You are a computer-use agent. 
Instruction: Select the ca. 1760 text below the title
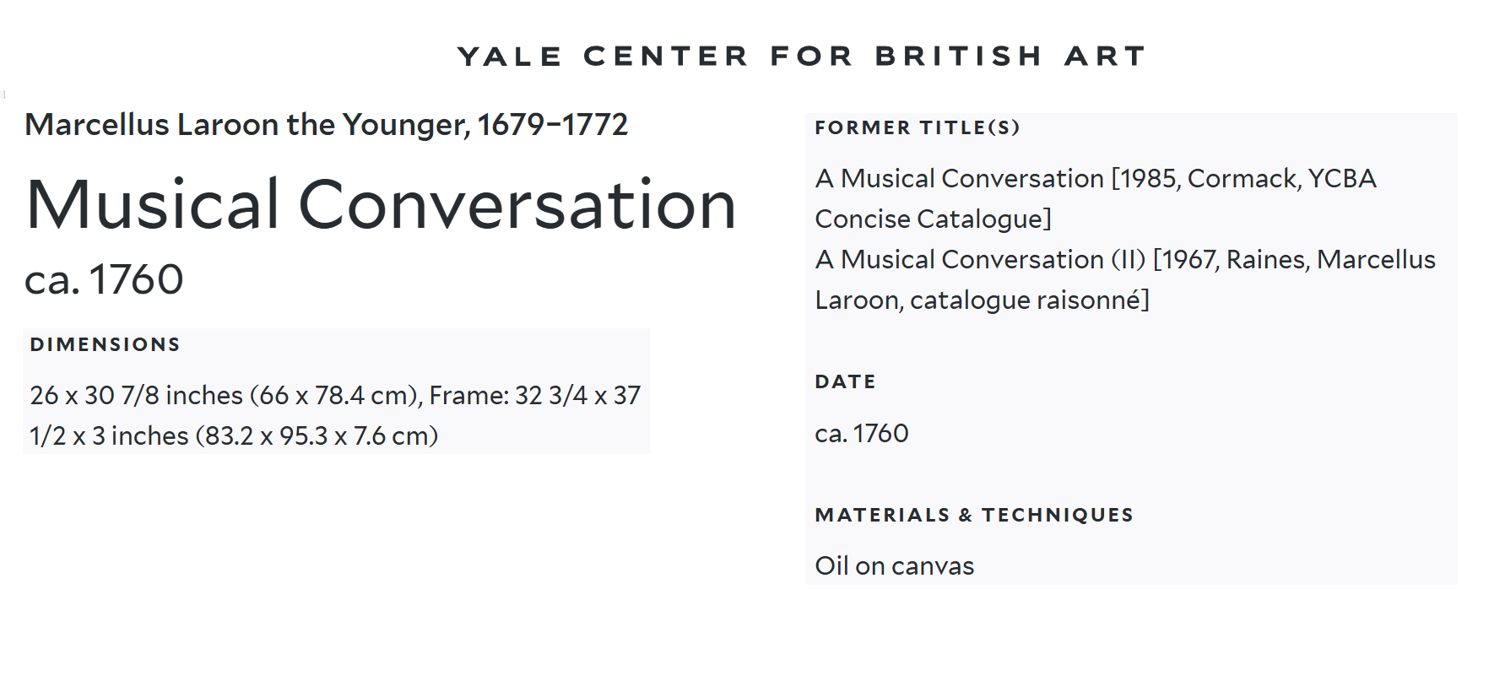pos(104,280)
